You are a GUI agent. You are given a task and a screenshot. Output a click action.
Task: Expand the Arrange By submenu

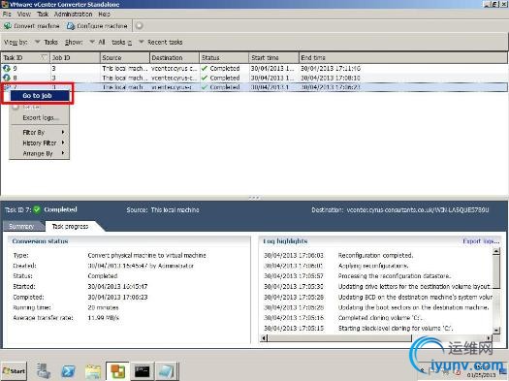(x=40, y=153)
